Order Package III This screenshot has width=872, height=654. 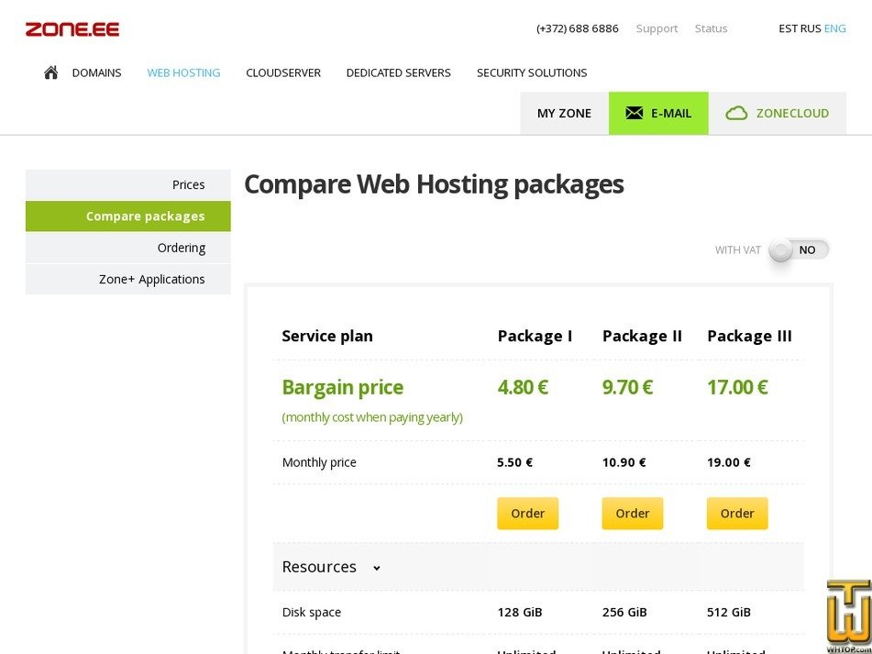coord(736,514)
